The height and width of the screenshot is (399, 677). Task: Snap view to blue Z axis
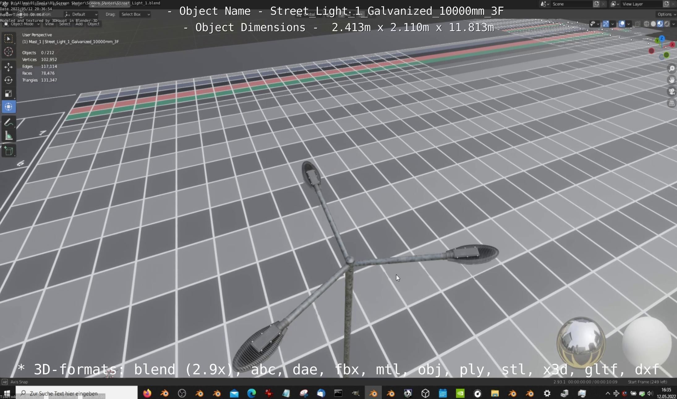[x=662, y=38]
